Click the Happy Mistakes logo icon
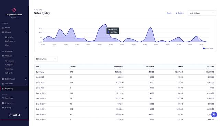 [x=14, y=10]
